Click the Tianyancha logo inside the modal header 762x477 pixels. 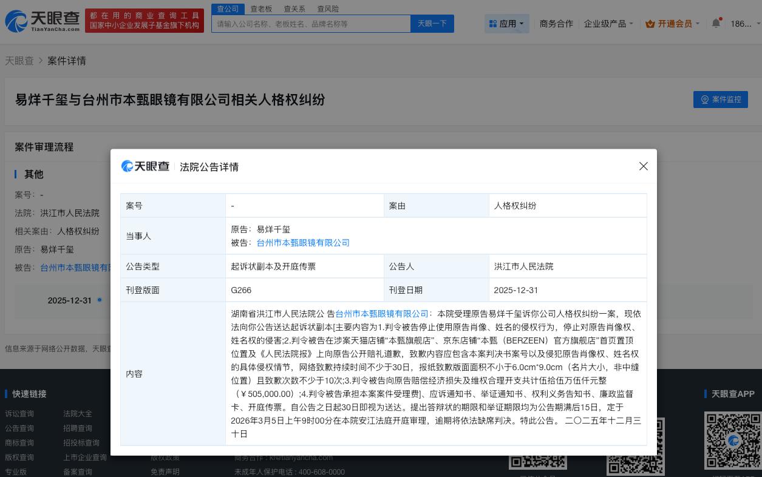[145, 166]
